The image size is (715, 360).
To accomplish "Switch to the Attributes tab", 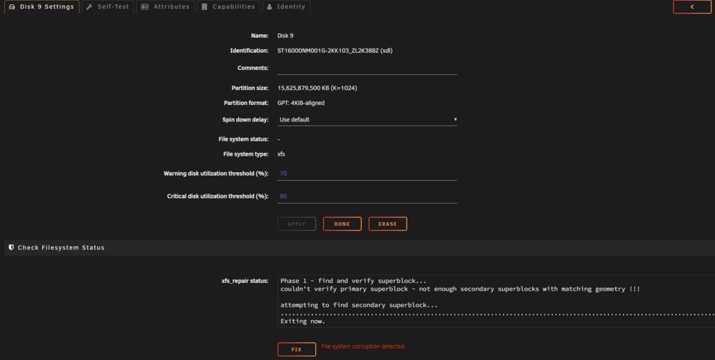I will [166, 7].
